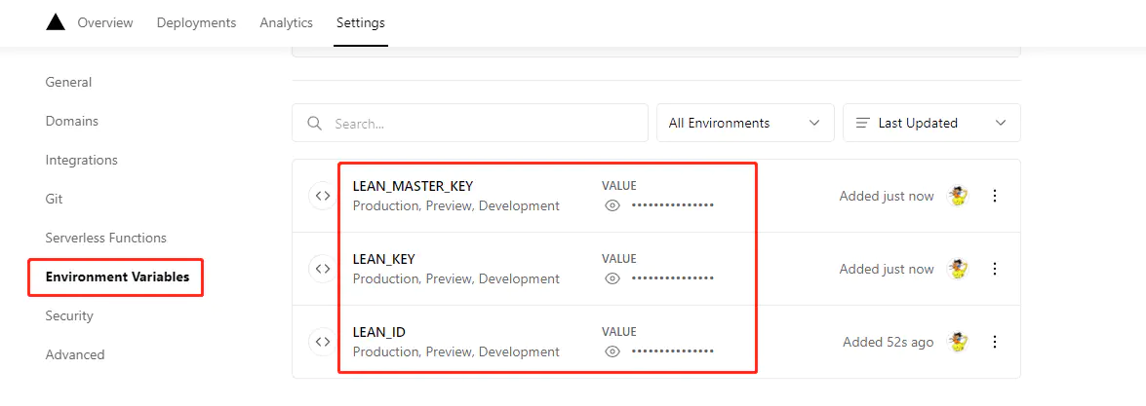1146x406 pixels.
Task: Click the LEAN_ID variable name
Action: coord(379,332)
